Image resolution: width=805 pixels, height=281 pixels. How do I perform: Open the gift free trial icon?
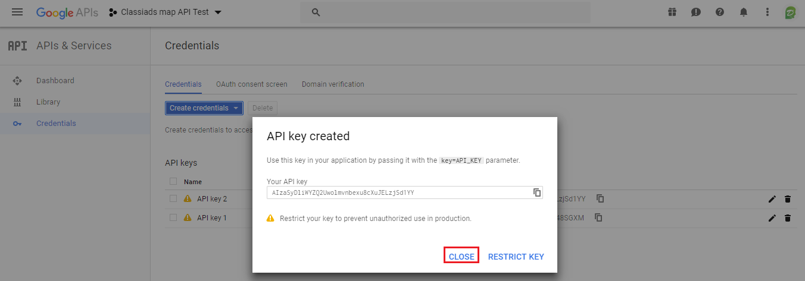point(672,12)
